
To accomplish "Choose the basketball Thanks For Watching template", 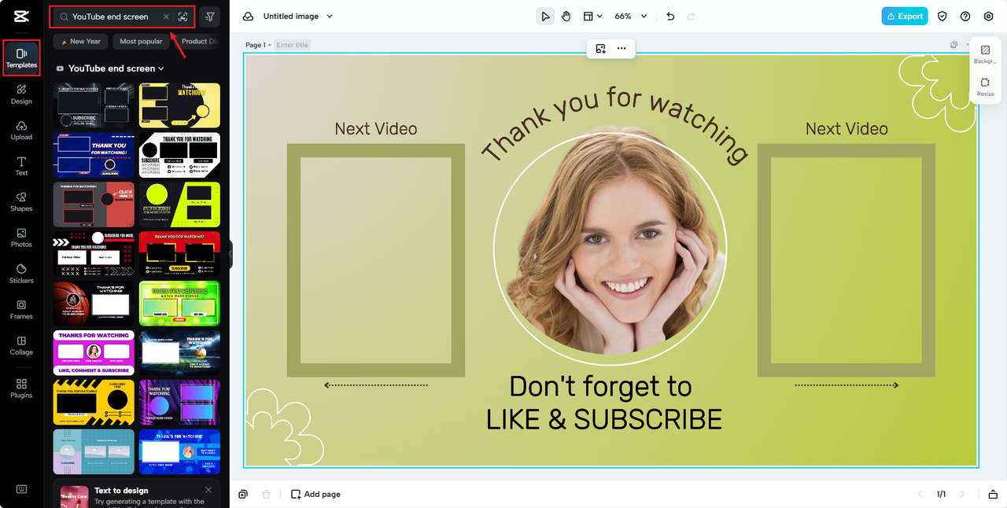I will 94,303.
